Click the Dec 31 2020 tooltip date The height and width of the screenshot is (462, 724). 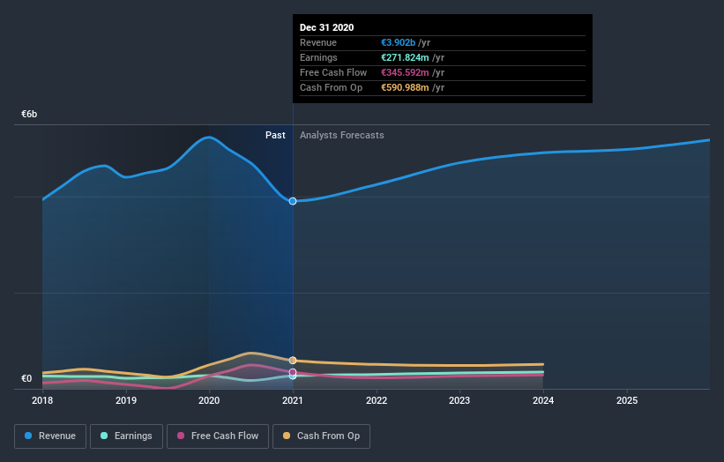[x=326, y=27]
